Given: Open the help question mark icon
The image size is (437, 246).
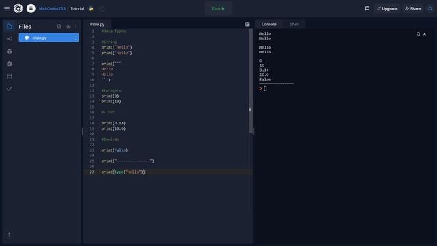Looking at the screenshot, I should tap(9, 235).
